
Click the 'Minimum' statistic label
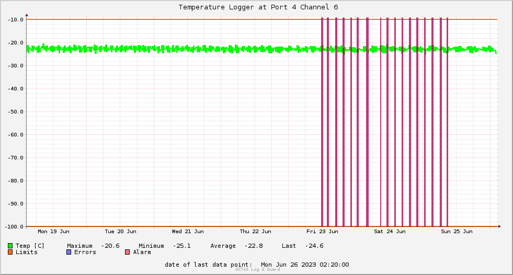[x=152, y=246]
